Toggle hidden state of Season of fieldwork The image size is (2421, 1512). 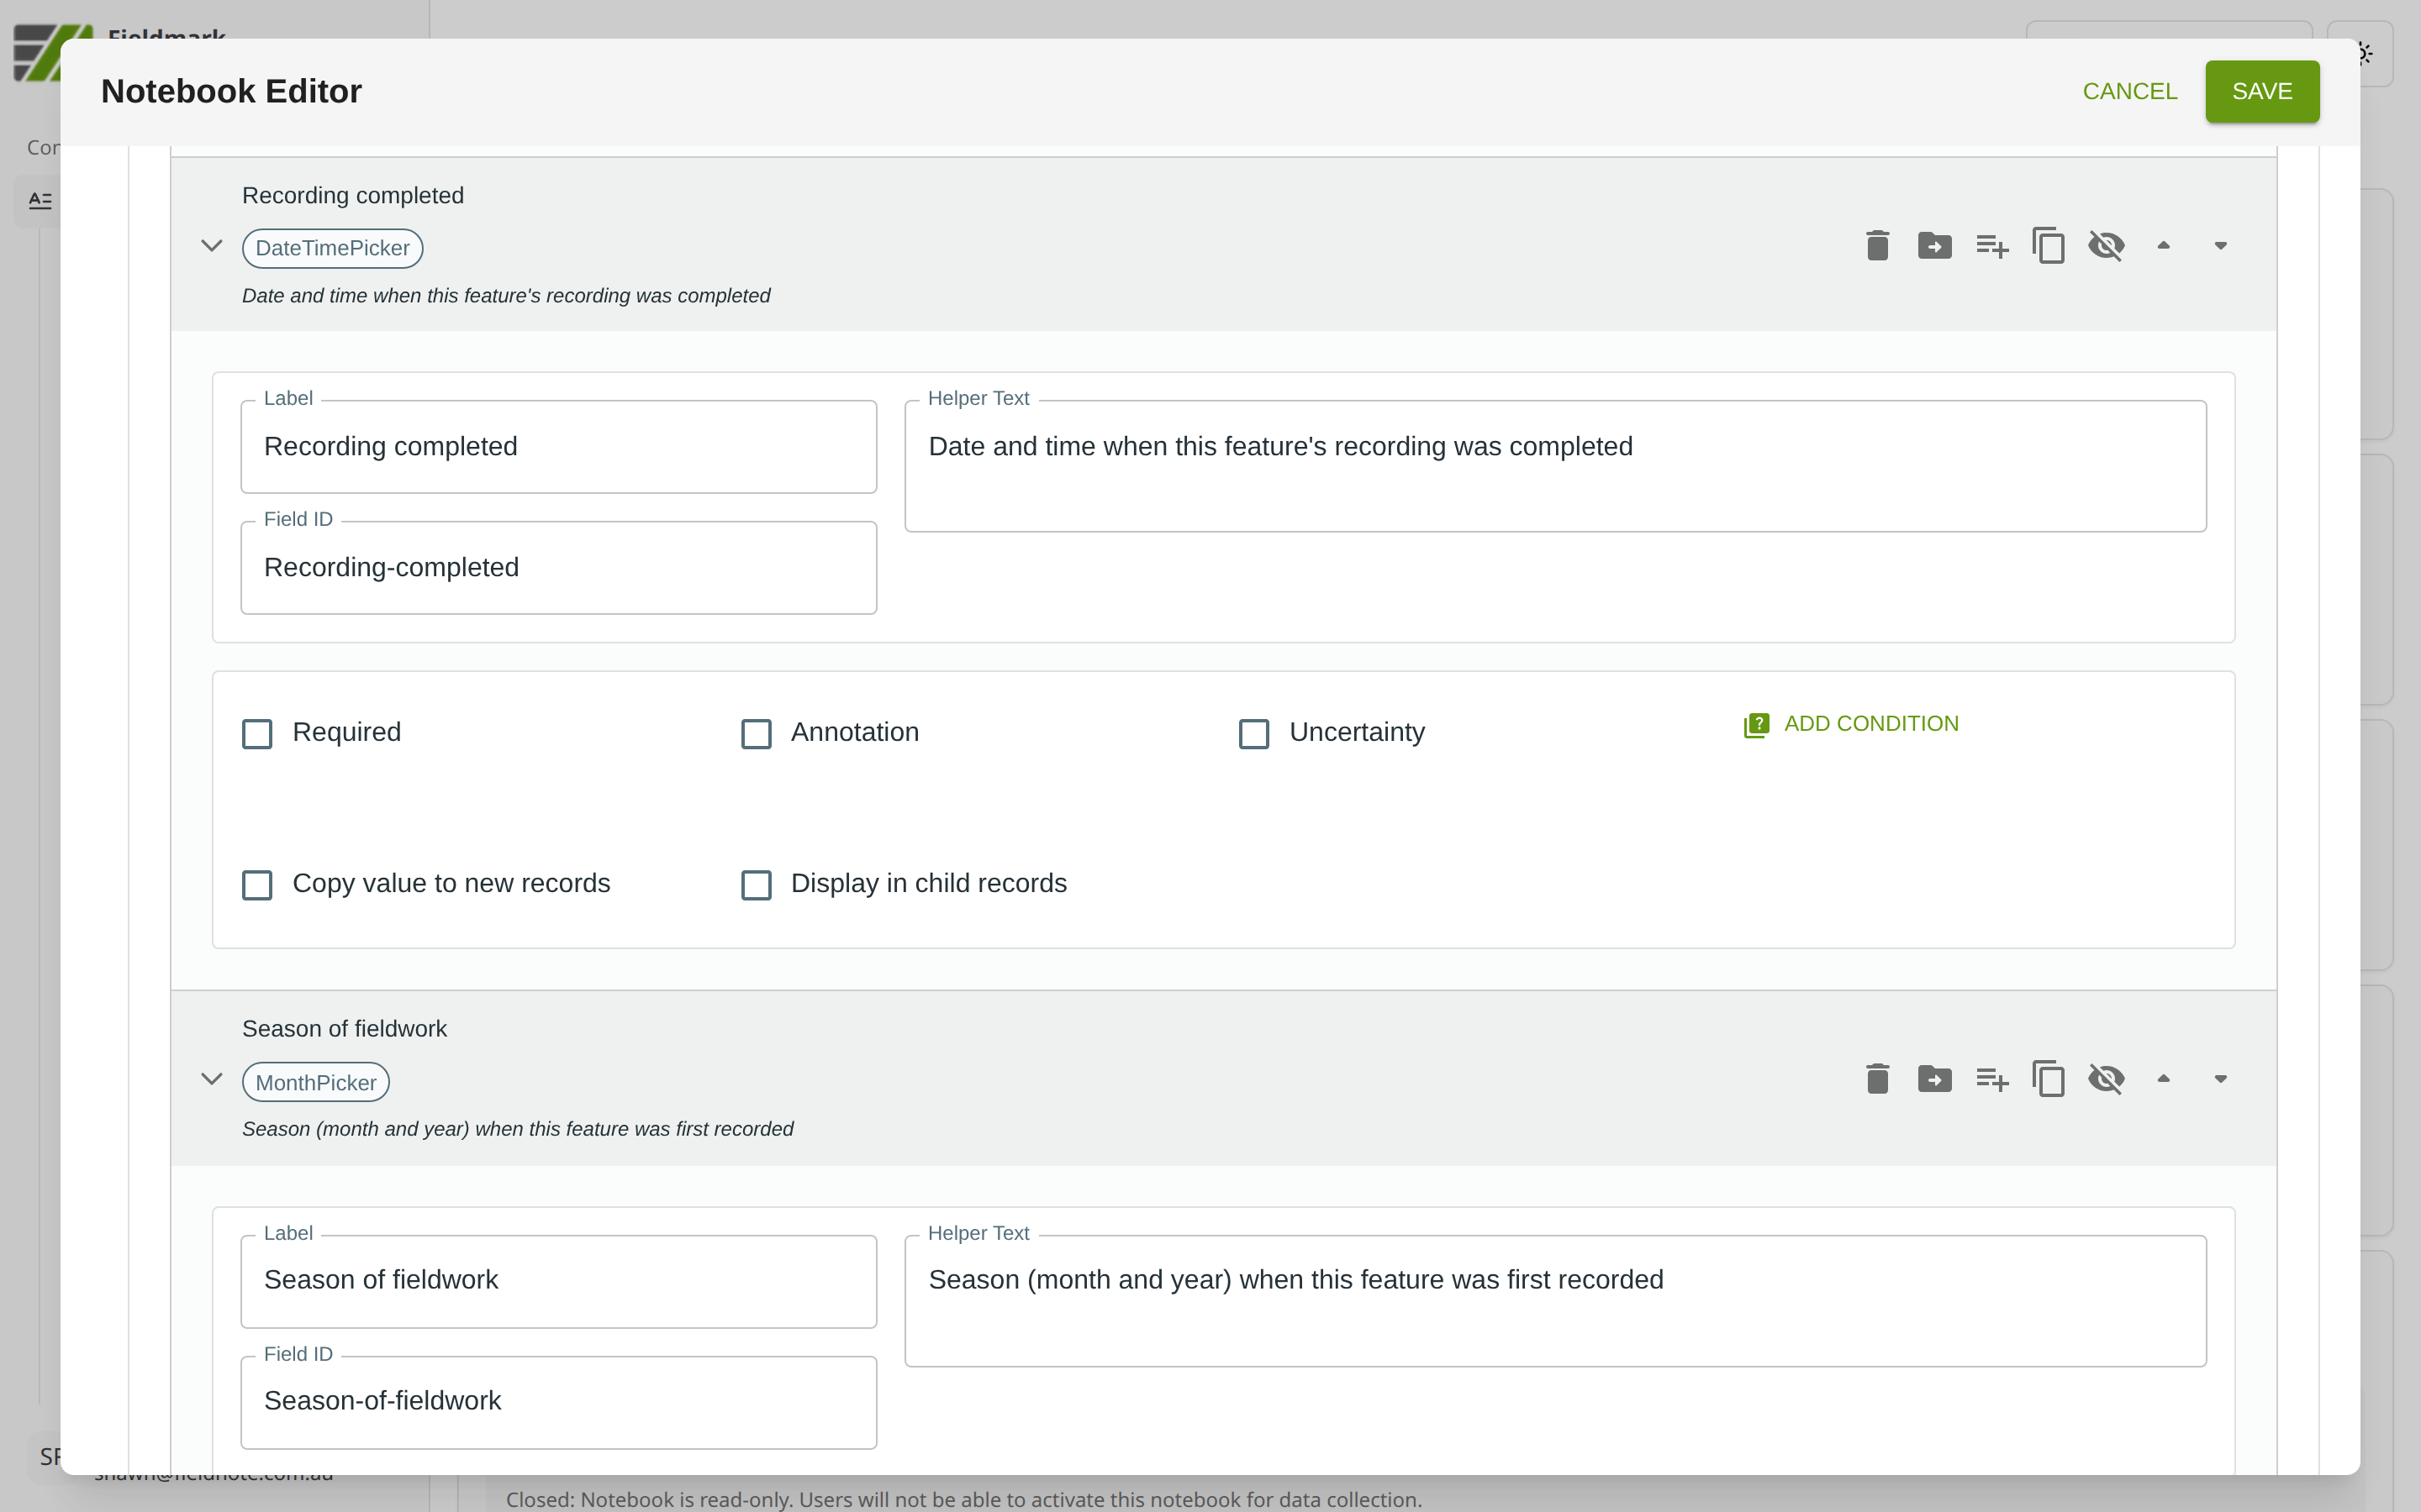coord(2106,1079)
